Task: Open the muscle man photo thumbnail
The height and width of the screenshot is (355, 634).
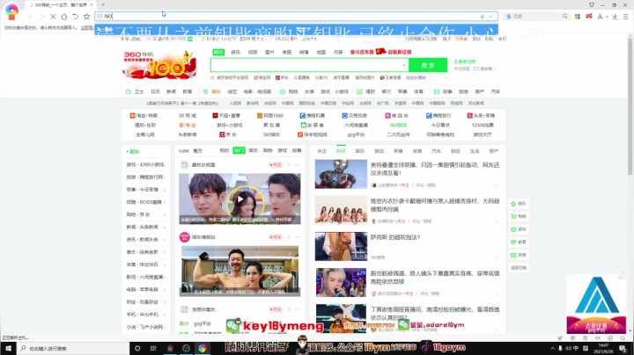Action: [x=240, y=271]
